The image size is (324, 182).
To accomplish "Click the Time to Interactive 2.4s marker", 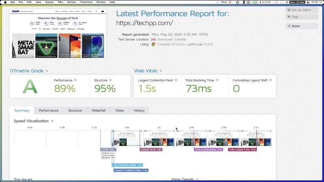I will (x=209, y=150).
